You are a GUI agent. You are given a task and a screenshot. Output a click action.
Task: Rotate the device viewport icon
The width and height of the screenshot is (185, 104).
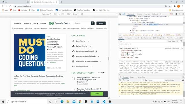[x=82, y=14]
